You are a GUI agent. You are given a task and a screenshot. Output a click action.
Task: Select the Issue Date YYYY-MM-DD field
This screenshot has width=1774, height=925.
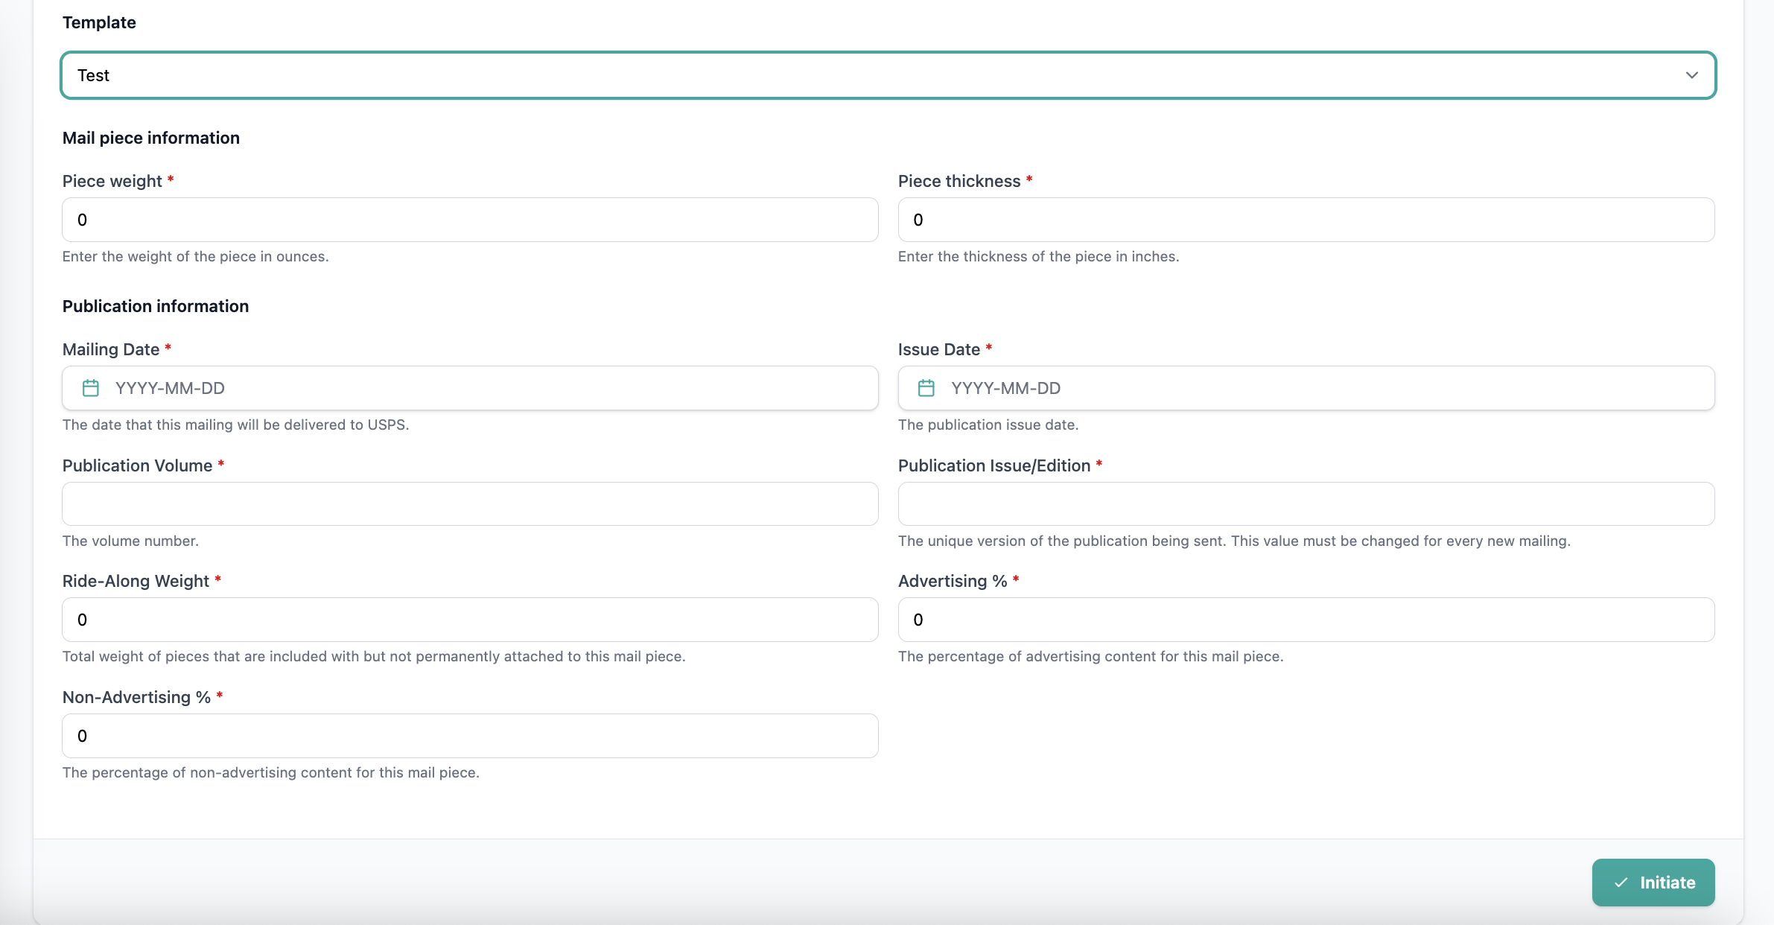coord(1326,388)
